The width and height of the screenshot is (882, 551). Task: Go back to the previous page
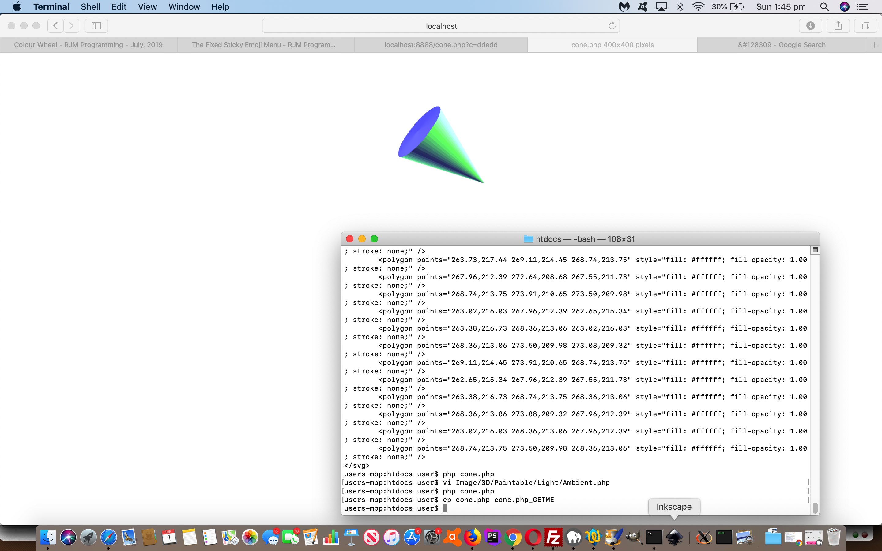[x=55, y=25]
